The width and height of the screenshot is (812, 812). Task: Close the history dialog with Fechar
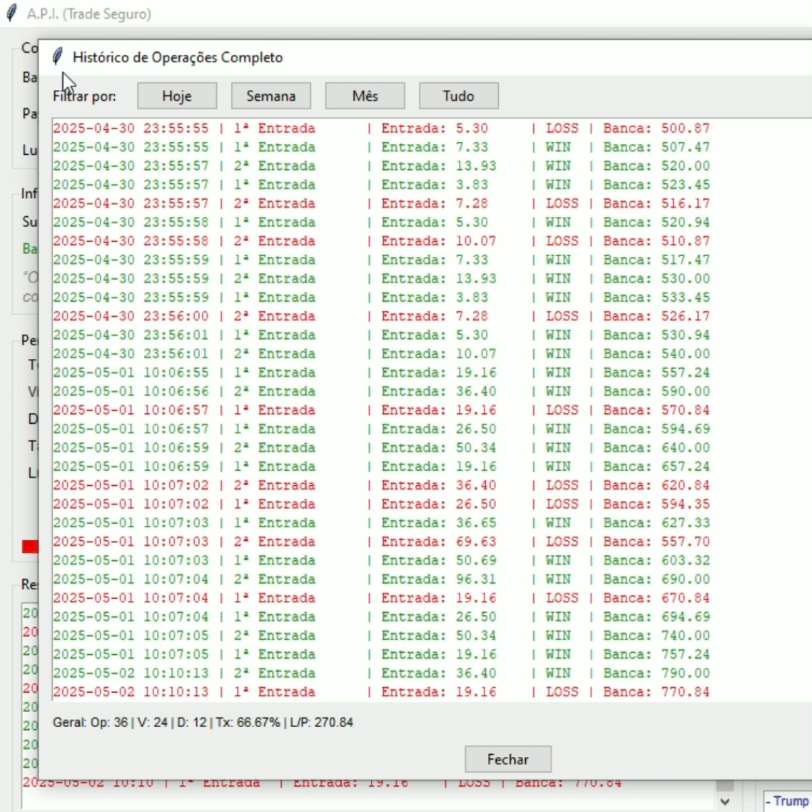point(508,759)
